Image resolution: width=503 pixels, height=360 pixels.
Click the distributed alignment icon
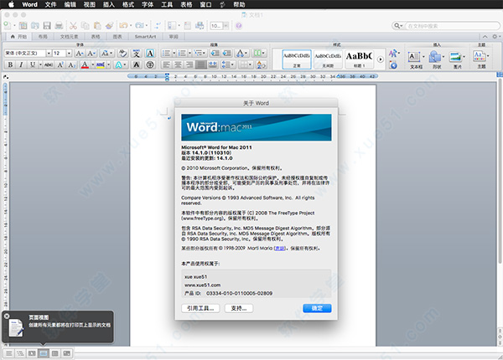pos(213,64)
